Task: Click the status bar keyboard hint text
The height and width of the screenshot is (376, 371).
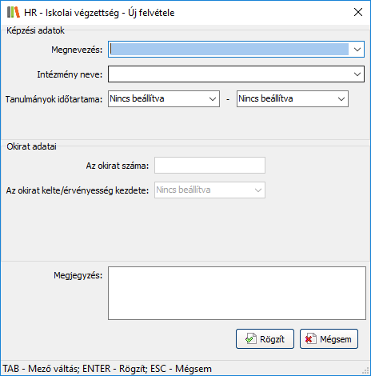Action: coord(107,369)
